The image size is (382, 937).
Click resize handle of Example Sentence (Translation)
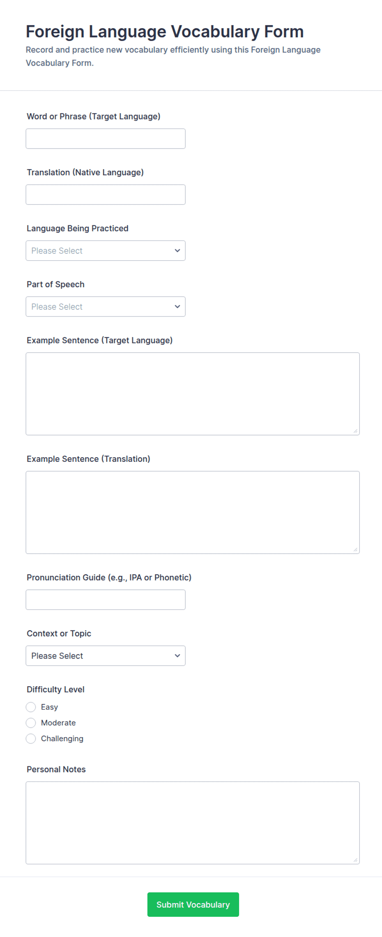point(355,550)
